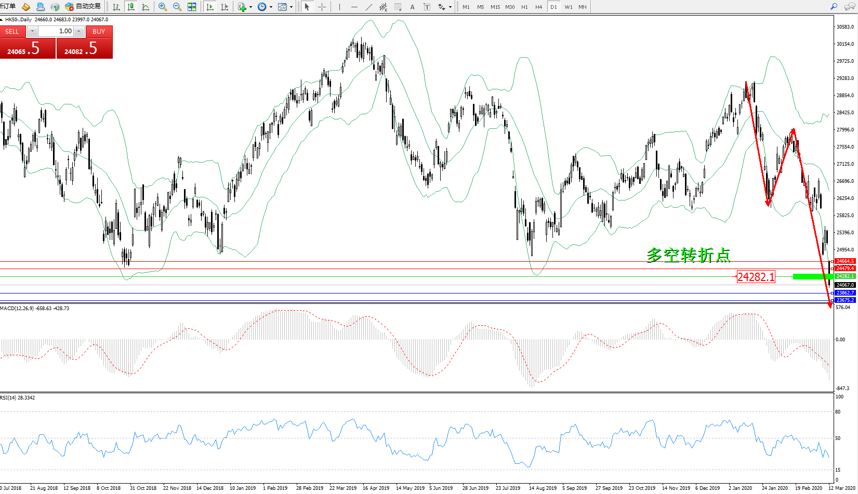Select the W1 timeframe

pos(569,7)
